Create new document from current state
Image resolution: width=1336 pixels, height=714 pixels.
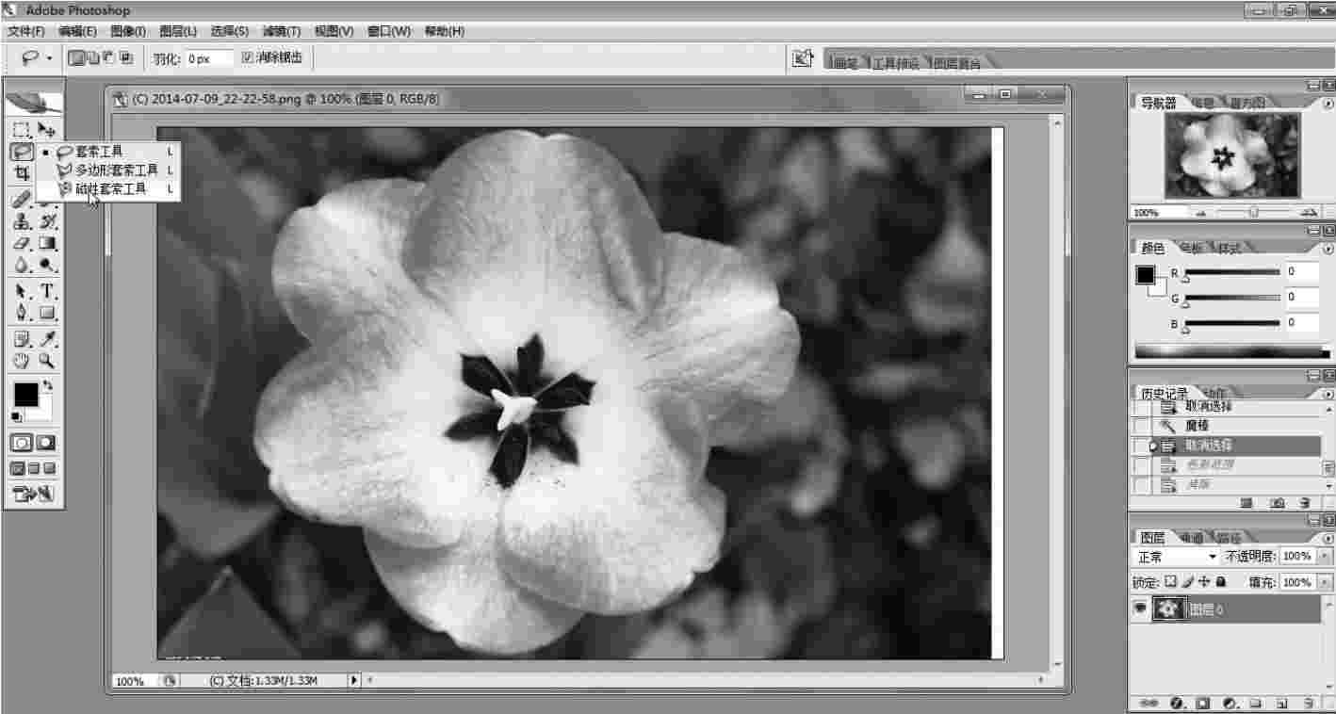1246,503
